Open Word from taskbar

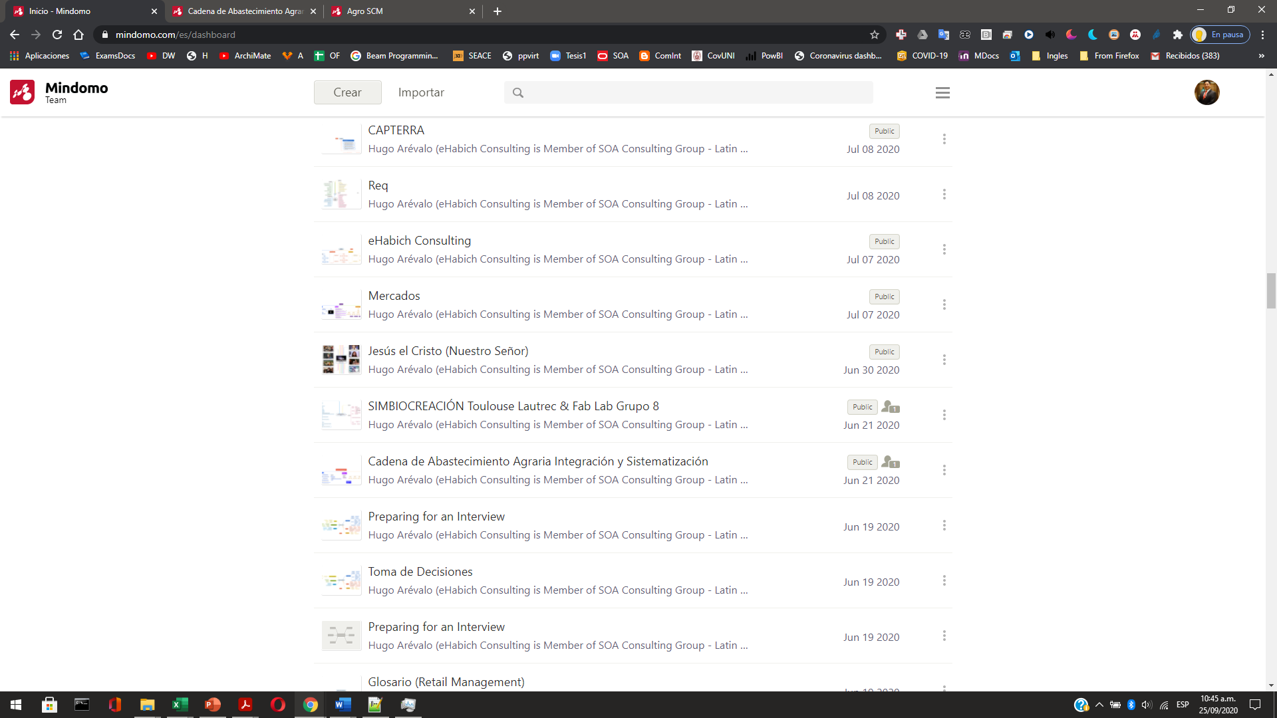click(343, 705)
